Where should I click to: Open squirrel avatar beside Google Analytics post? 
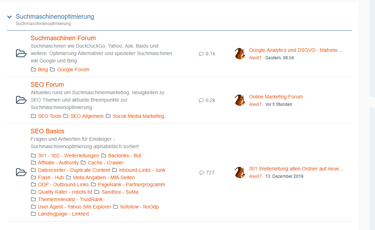(240, 54)
